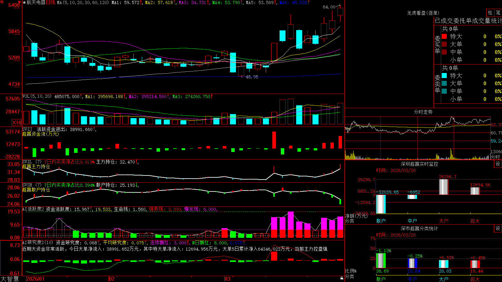Click 共0单 count under 委买单
502x282 pixels.
click(x=450, y=29)
